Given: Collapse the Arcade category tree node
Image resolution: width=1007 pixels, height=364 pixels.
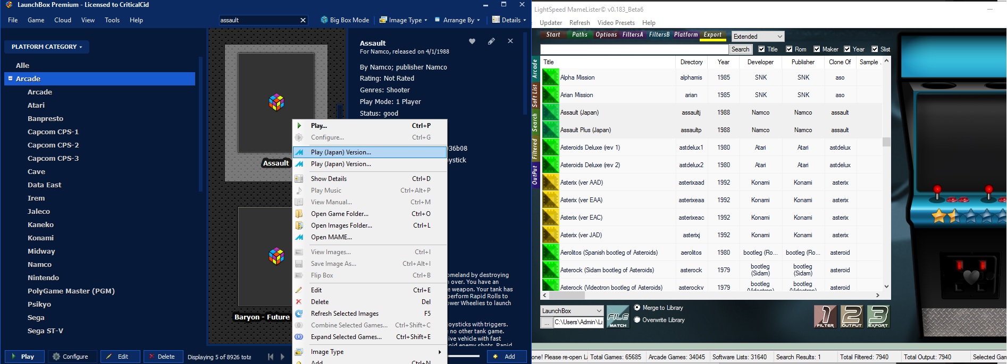Looking at the screenshot, I should (10, 79).
